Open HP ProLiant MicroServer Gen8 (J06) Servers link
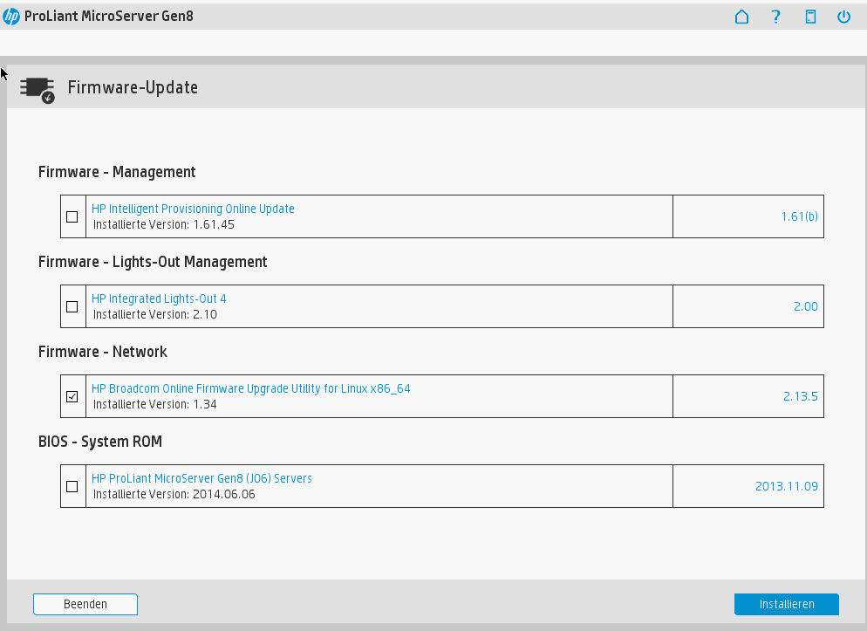 (201, 478)
